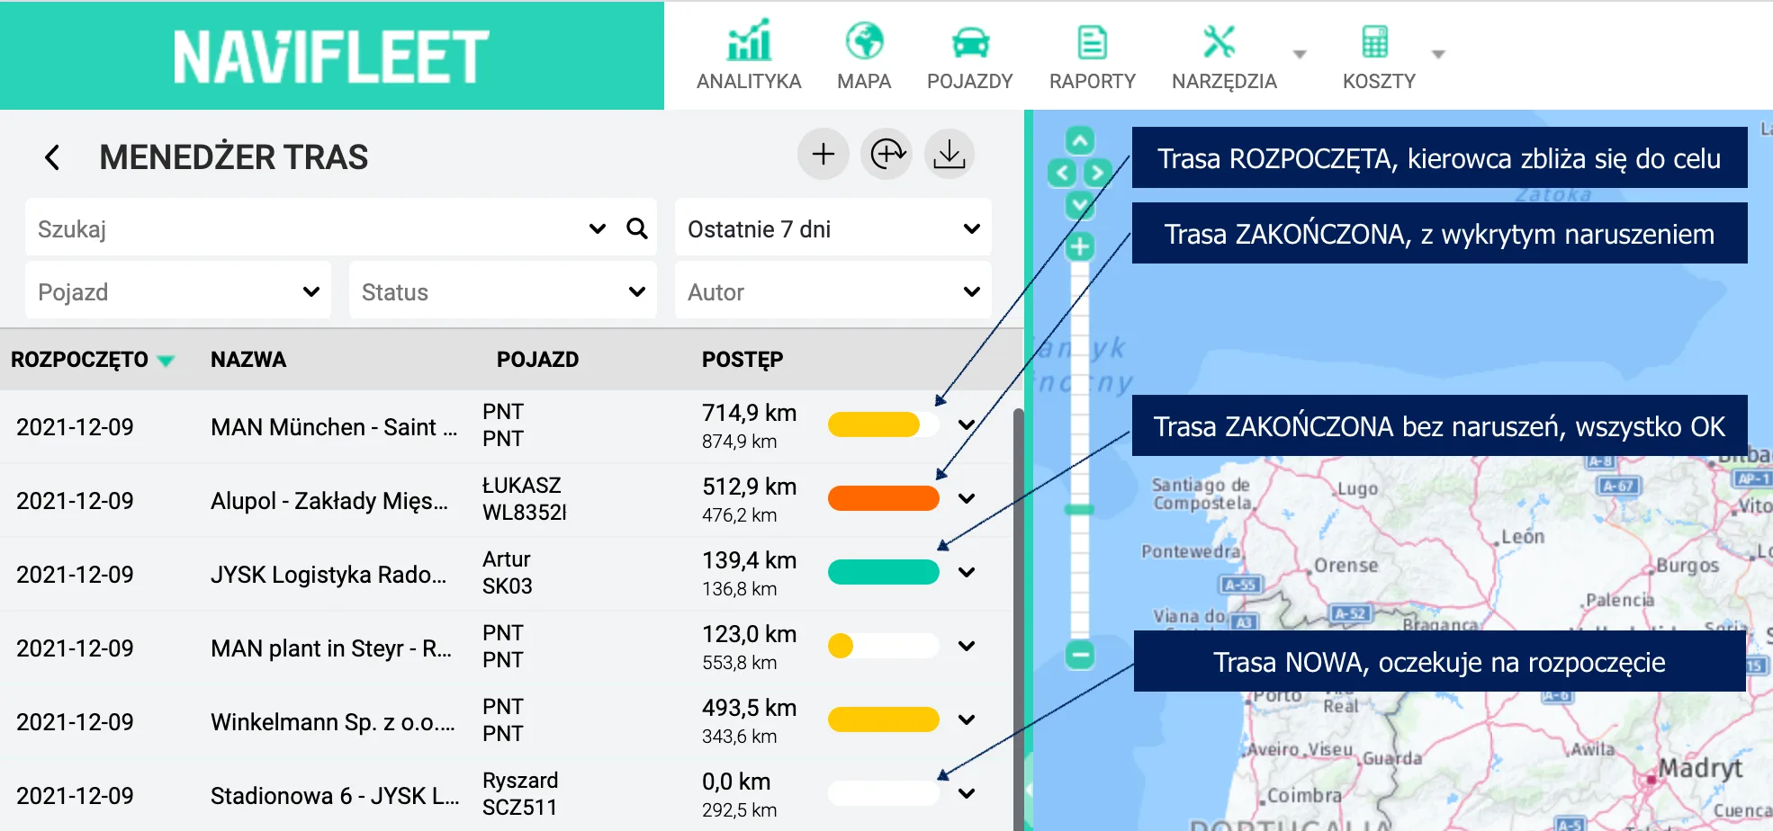1773x831 pixels.
Task: Click the add route from history icon
Action: tap(886, 154)
